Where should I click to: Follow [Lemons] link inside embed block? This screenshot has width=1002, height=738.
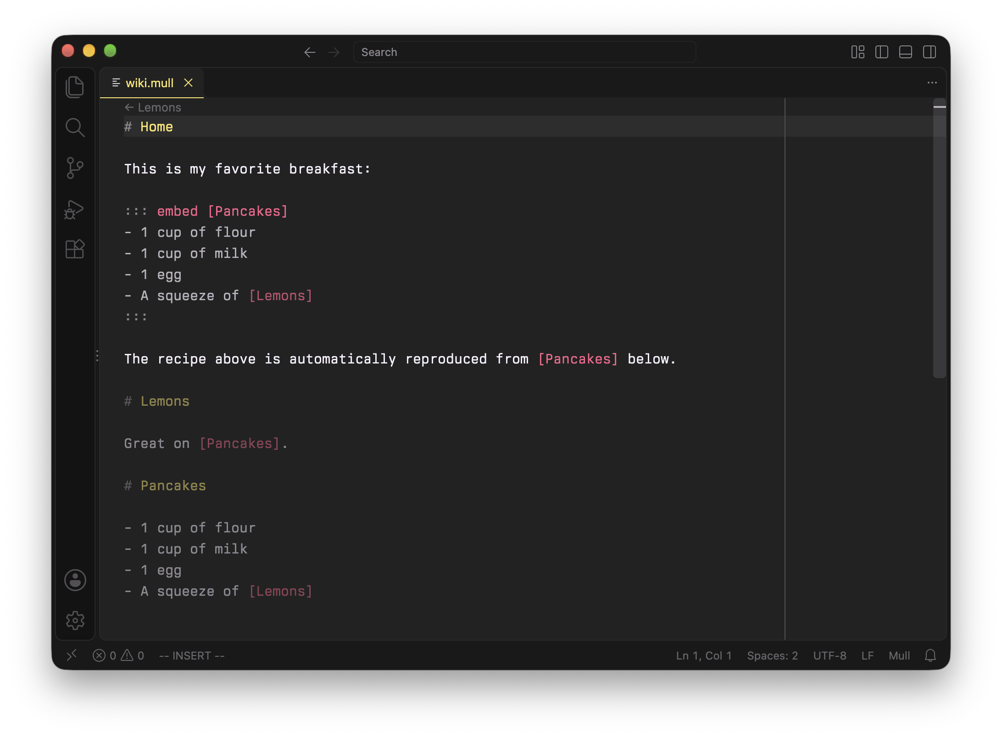coord(280,296)
